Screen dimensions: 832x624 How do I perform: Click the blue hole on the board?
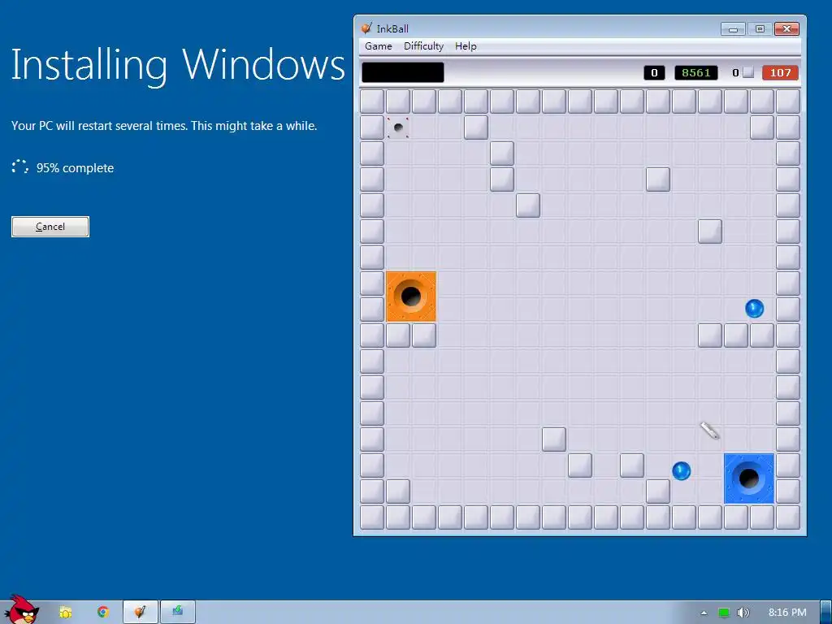coord(748,478)
